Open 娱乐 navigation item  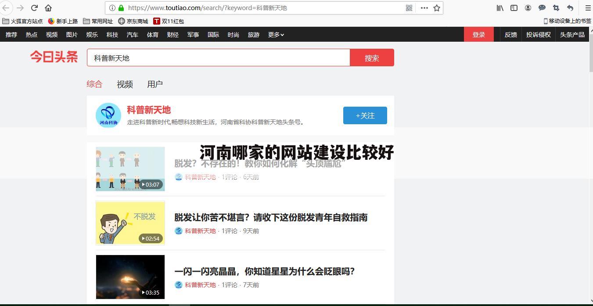(x=92, y=35)
